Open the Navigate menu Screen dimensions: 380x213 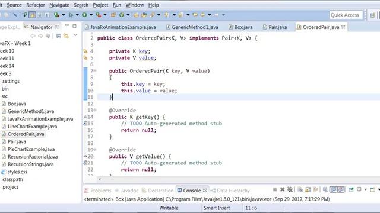(59, 5)
